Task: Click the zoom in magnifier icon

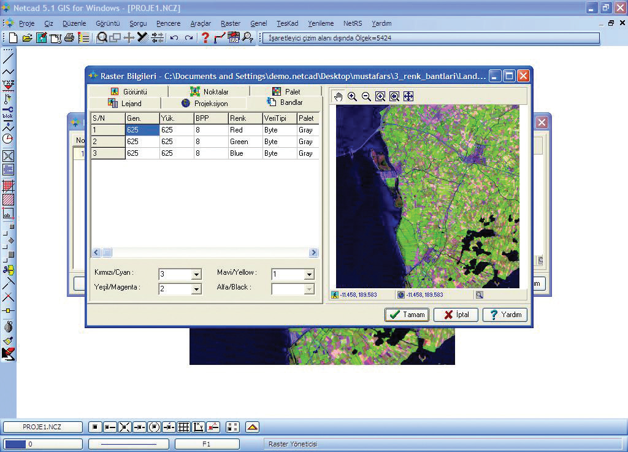Action: tap(353, 97)
